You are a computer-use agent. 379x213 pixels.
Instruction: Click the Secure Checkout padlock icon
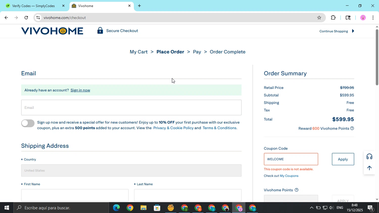click(100, 31)
